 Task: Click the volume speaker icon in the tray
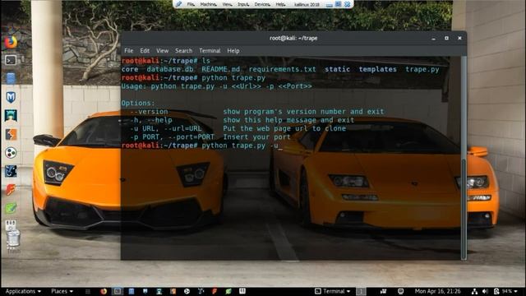point(485,291)
